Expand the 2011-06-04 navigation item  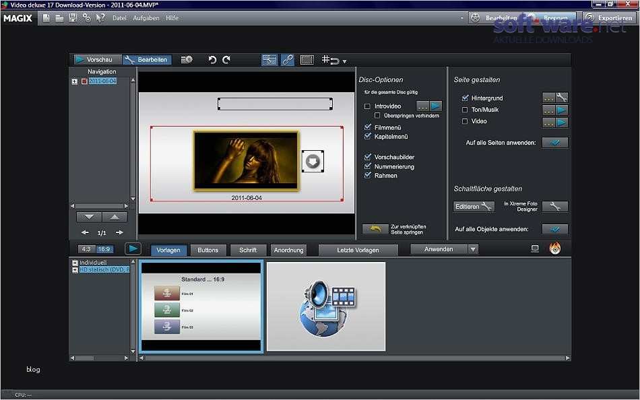(74, 81)
